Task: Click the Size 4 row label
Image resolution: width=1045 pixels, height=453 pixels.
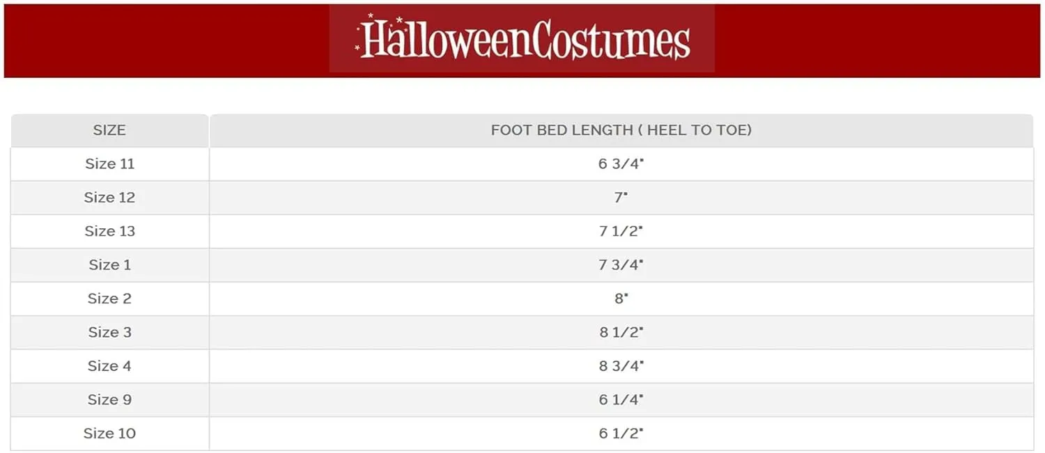Action: click(x=109, y=366)
